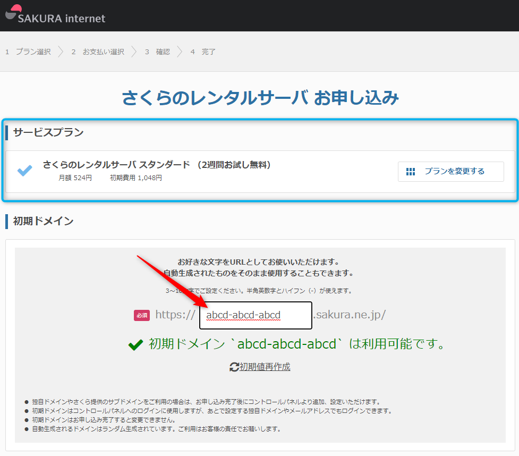Click the refresh icon beside 初期値再作成
This screenshot has height=456, width=519.
(234, 367)
